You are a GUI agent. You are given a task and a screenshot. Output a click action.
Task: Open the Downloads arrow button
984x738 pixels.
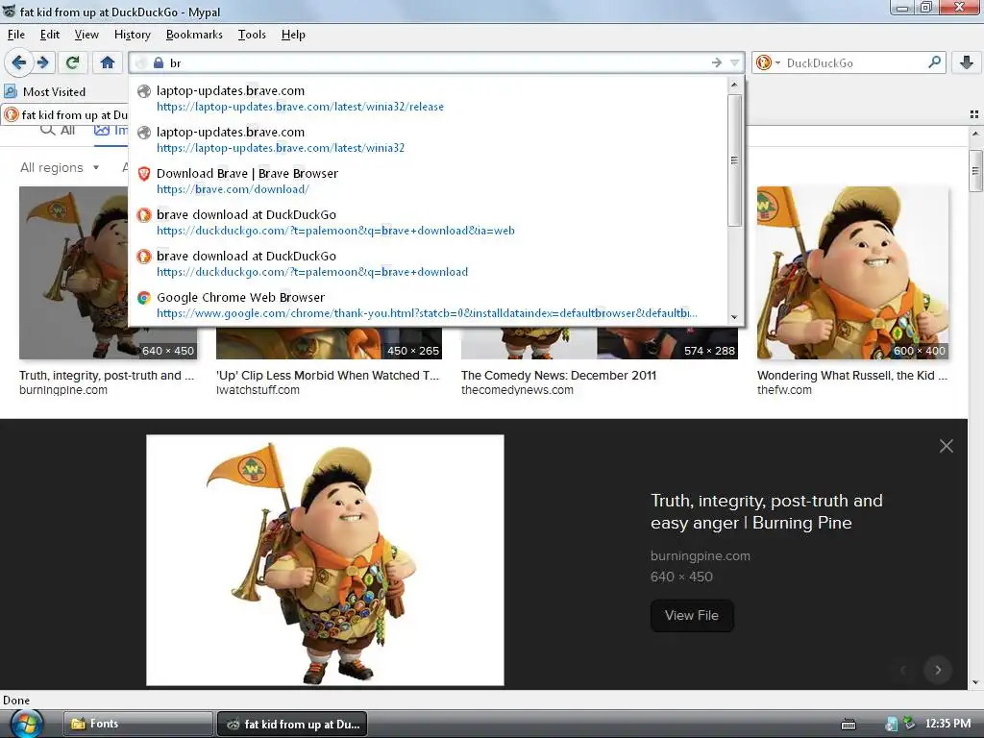pos(967,62)
